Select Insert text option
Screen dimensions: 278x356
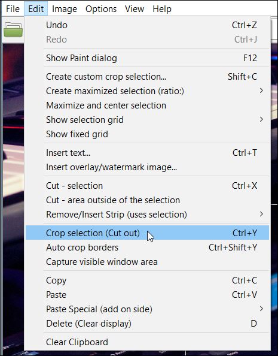(147, 153)
